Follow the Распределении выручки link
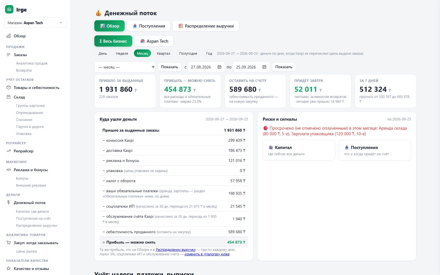This screenshot has width=440, height=275. tap(176, 249)
